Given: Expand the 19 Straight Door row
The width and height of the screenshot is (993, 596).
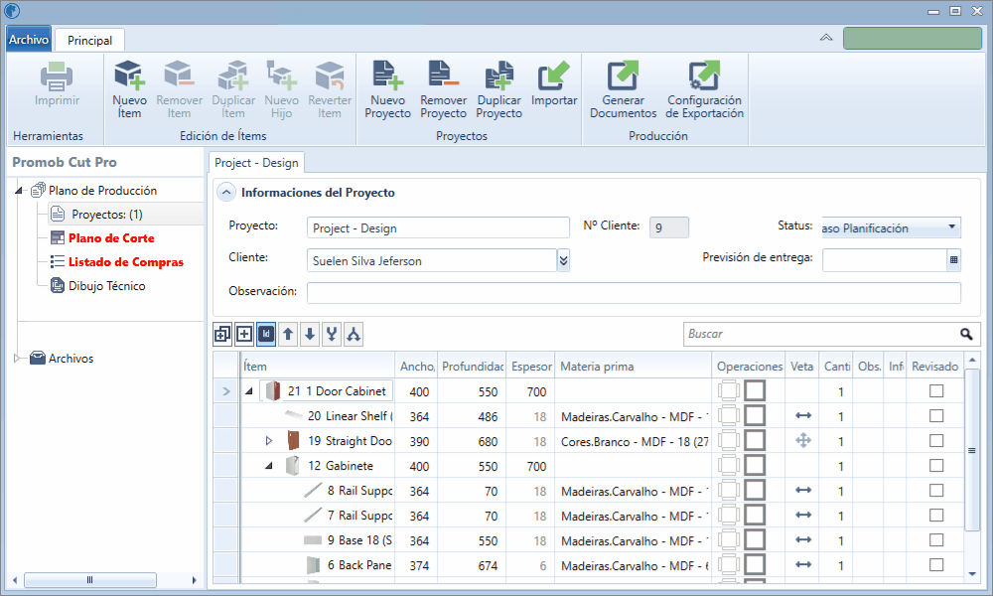Looking at the screenshot, I should 269,440.
